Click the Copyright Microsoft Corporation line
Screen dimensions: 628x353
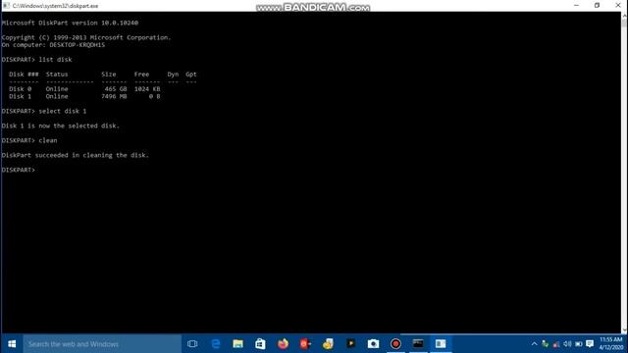[x=86, y=37]
